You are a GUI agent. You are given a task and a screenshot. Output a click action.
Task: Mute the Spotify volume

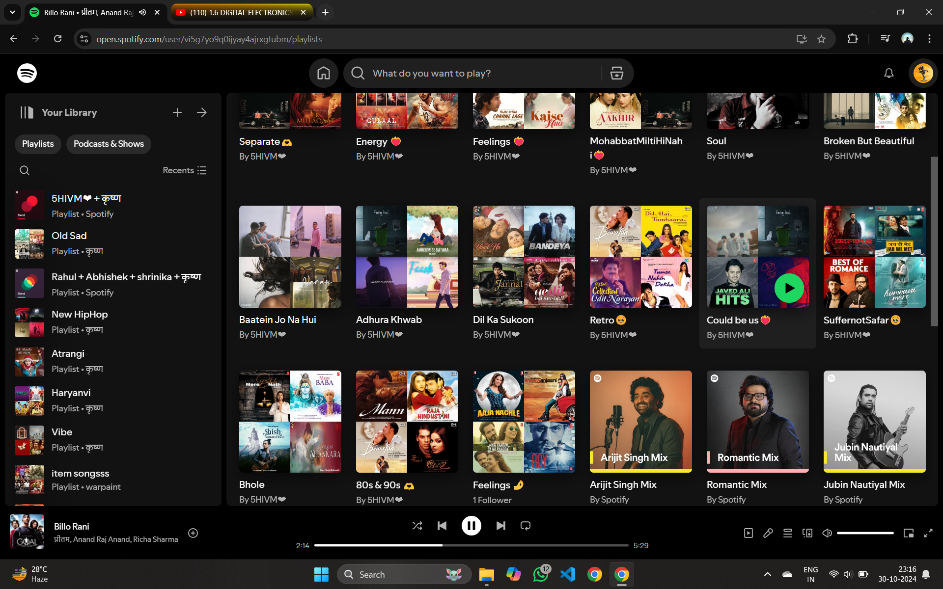(827, 533)
